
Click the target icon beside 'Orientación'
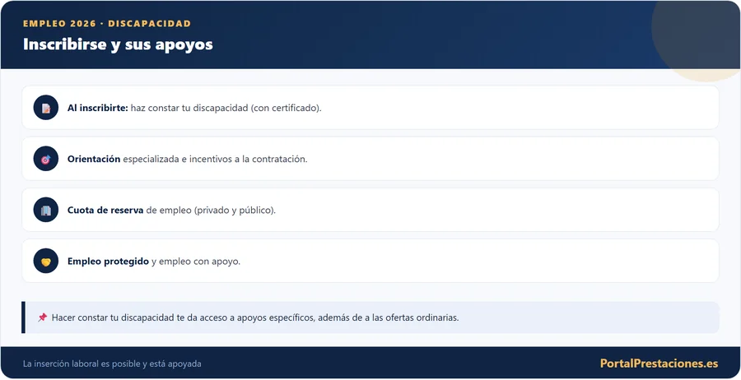(46, 159)
